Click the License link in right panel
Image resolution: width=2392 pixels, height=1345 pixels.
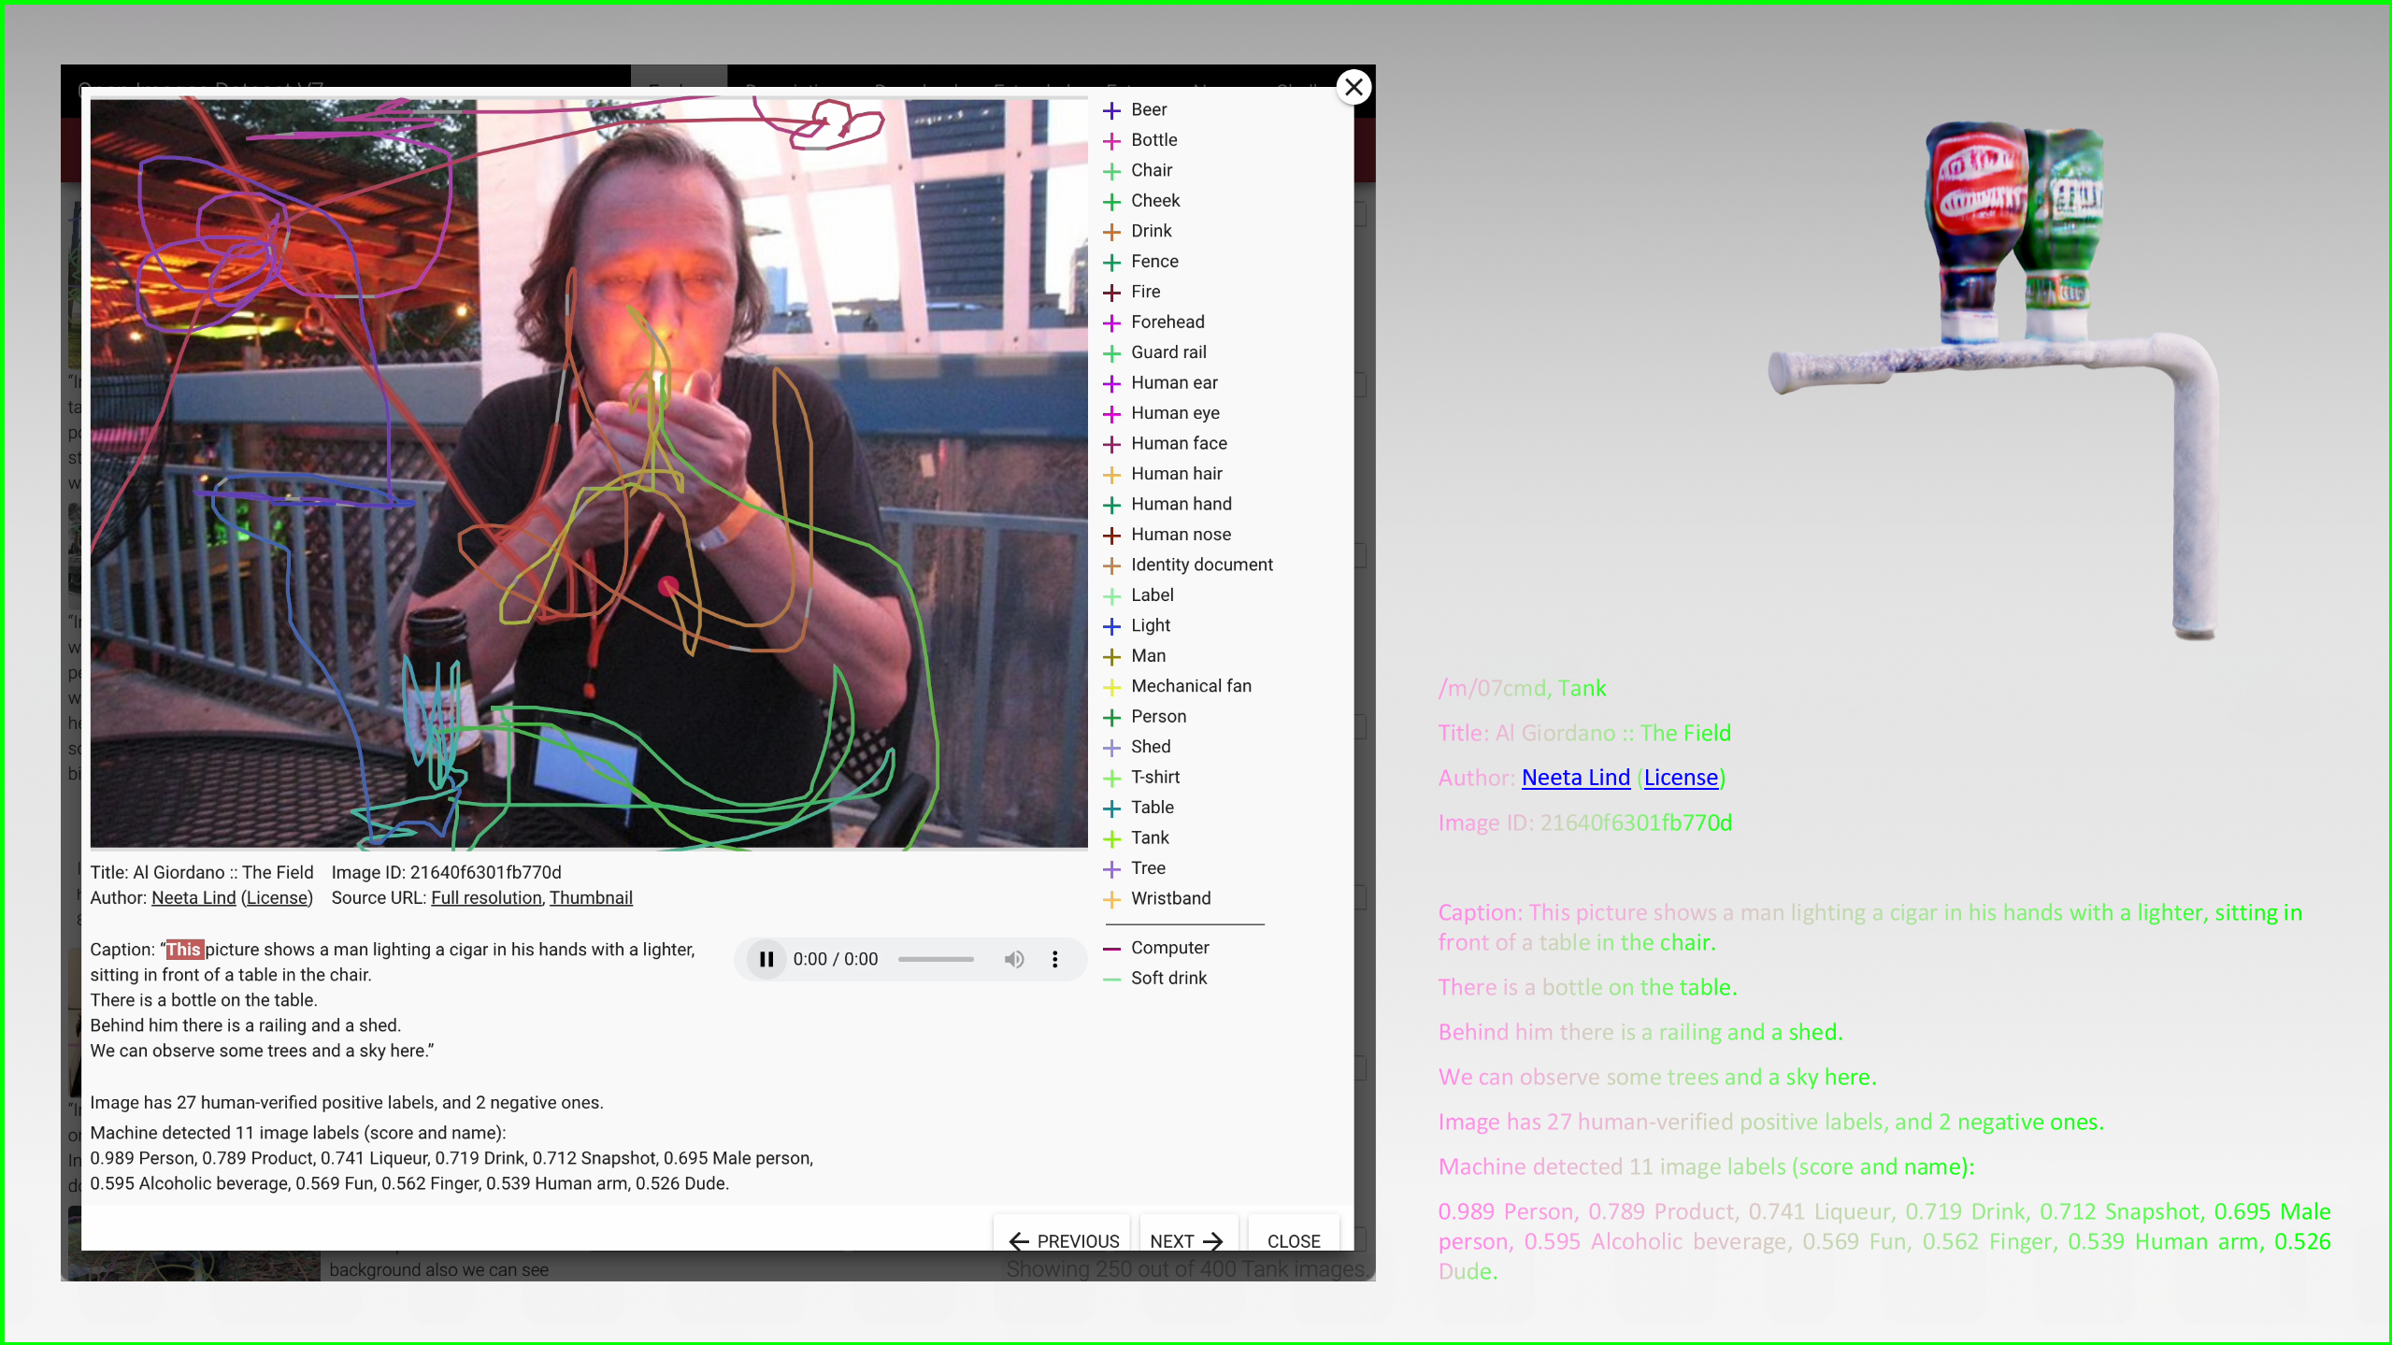point(1680,778)
